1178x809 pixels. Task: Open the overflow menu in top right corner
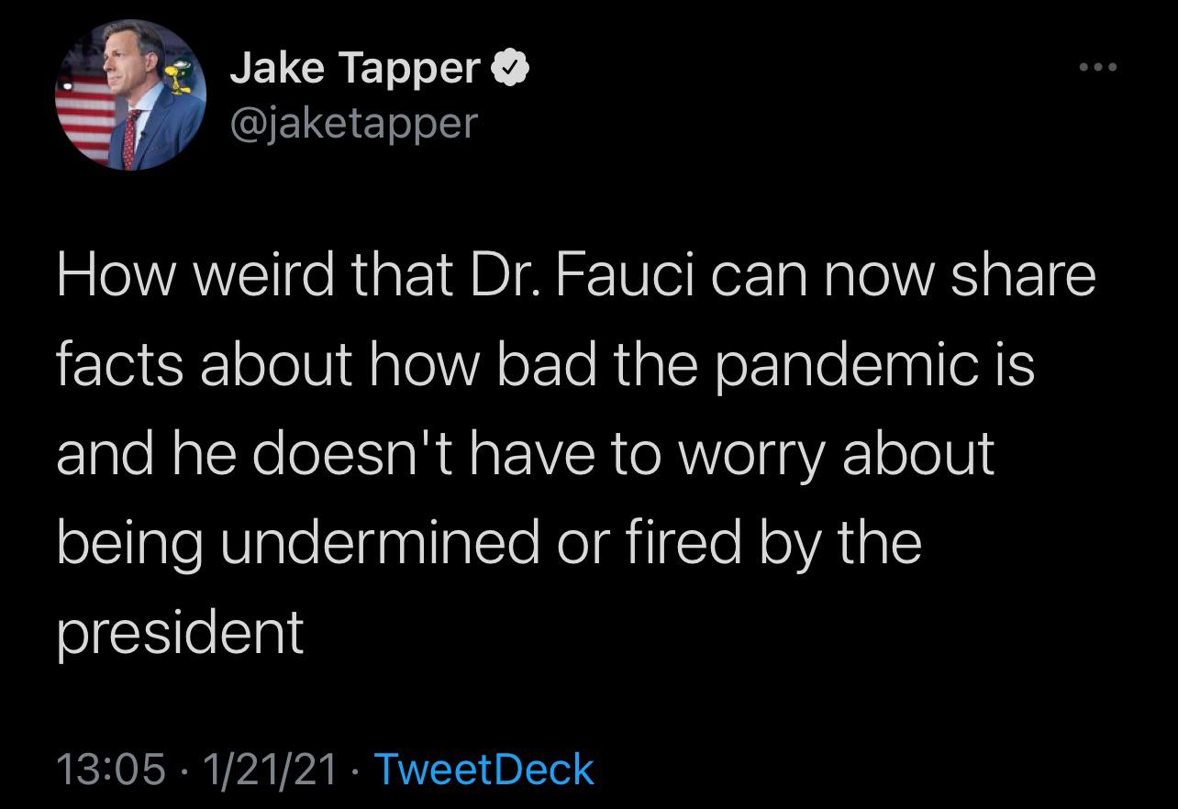1098,65
